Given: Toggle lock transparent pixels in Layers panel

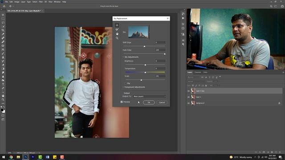Looking at the screenshot, I should click(x=193, y=85).
